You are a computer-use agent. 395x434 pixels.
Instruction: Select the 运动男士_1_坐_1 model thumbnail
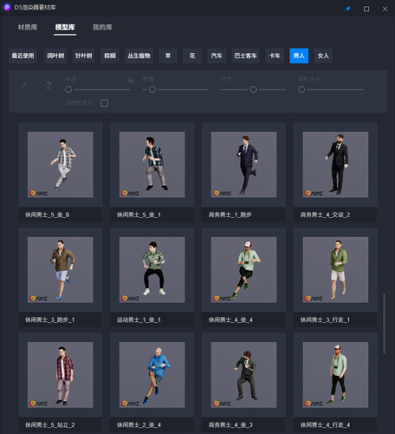point(152,270)
